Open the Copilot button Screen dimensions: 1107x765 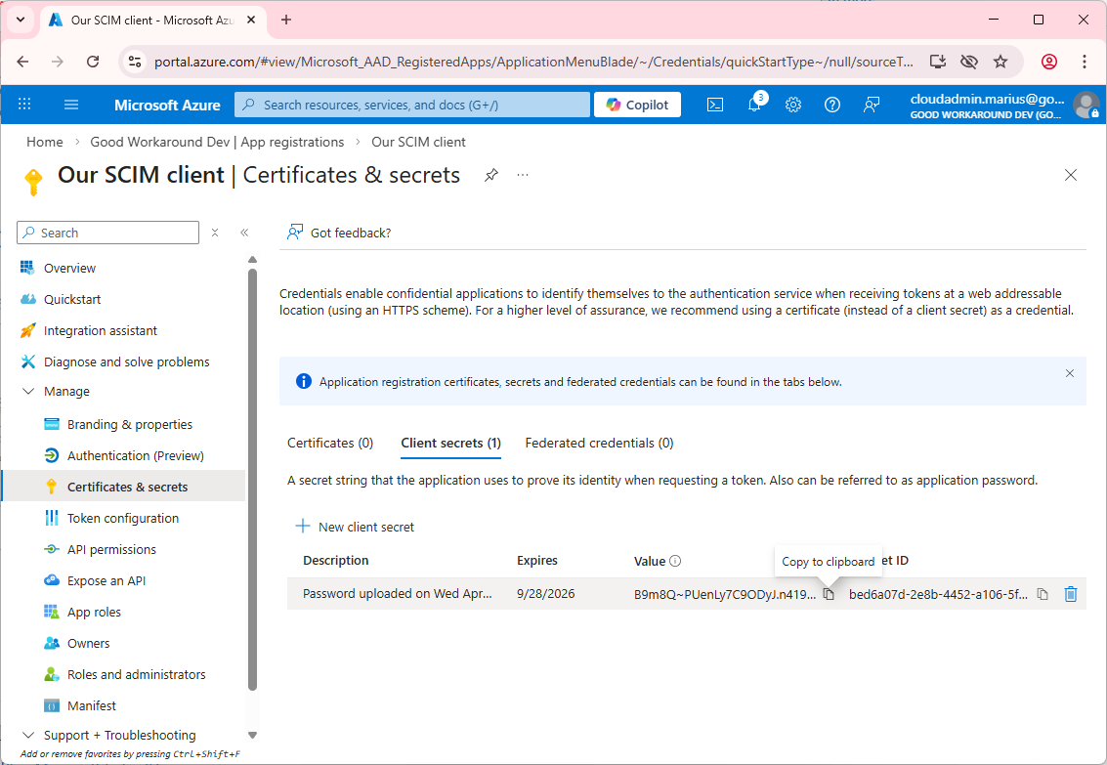pyautogui.click(x=637, y=105)
